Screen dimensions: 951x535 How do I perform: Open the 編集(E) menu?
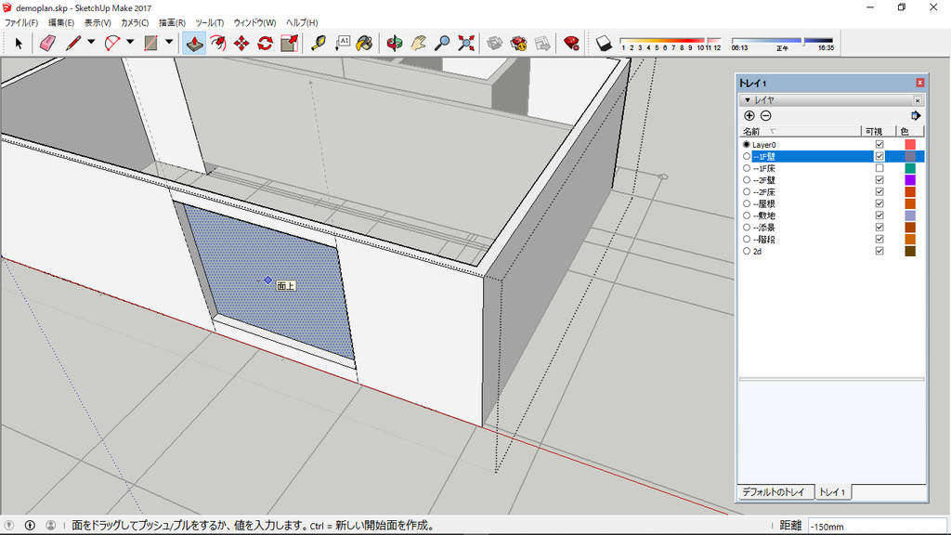pos(60,22)
